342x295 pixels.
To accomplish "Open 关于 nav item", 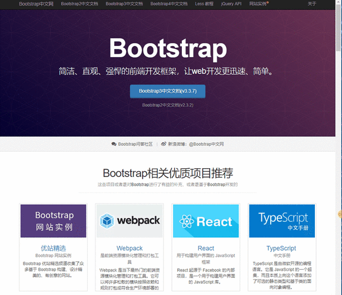I will (x=312, y=4).
